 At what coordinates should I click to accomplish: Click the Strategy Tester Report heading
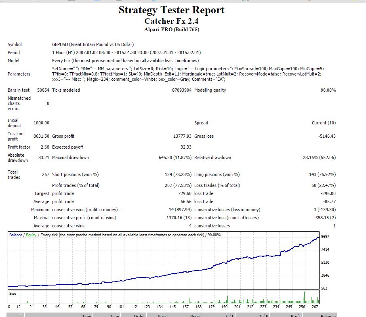pyautogui.click(x=171, y=10)
